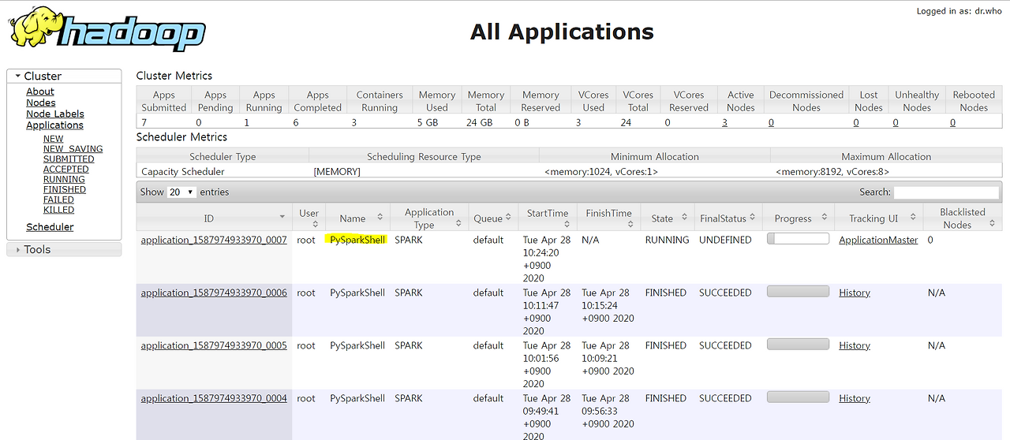
Task: Click the Logged in as dr.who text
Action: (x=959, y=11)
